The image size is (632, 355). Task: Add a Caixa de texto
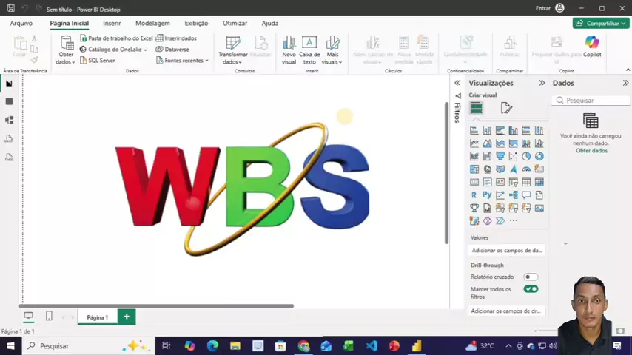(309, 50)
